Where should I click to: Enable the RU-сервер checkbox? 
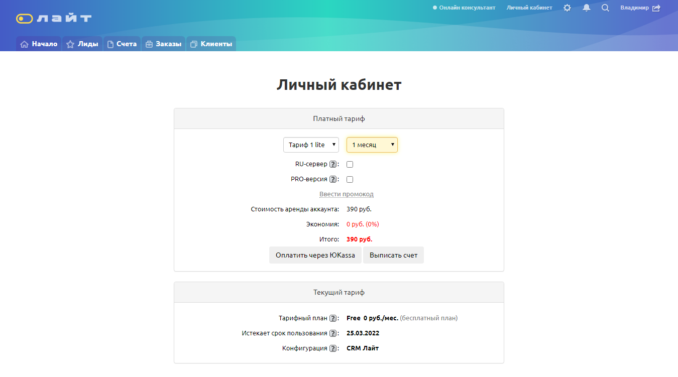[x=350, y=164]
